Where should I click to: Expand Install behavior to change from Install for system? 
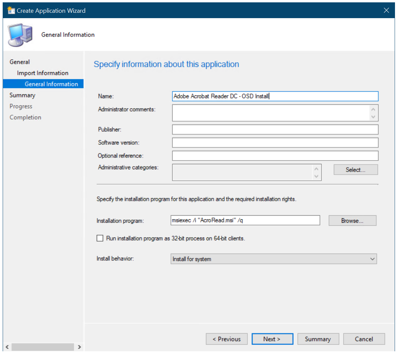(x=372, y=259)
